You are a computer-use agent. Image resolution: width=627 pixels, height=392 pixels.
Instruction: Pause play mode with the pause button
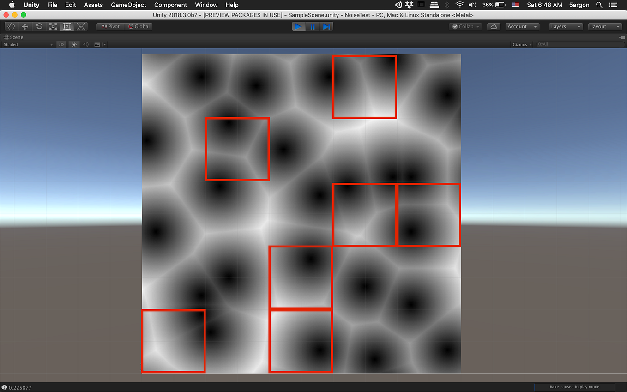tap(313, 26)
